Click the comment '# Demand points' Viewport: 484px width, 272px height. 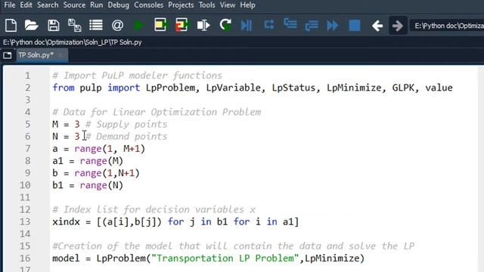coord(126,137)
